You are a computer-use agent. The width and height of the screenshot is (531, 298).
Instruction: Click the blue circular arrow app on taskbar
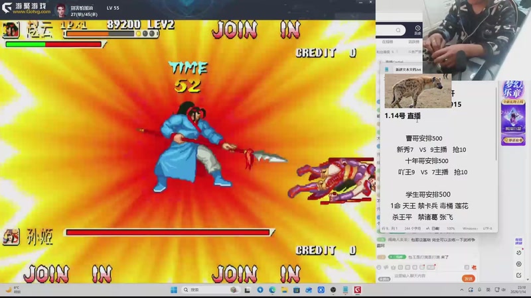tap(260, 290)
